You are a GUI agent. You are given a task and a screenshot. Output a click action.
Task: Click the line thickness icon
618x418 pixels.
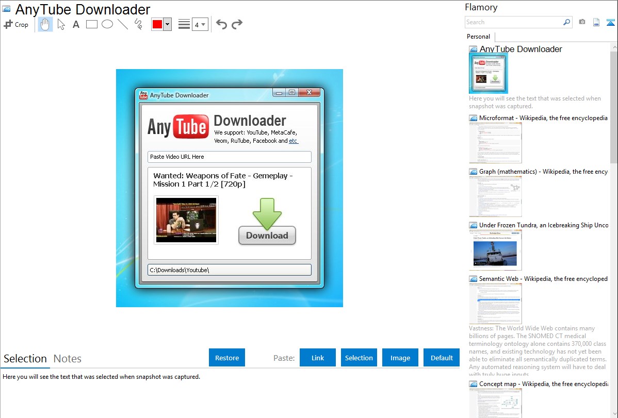(x=184, y=24)
